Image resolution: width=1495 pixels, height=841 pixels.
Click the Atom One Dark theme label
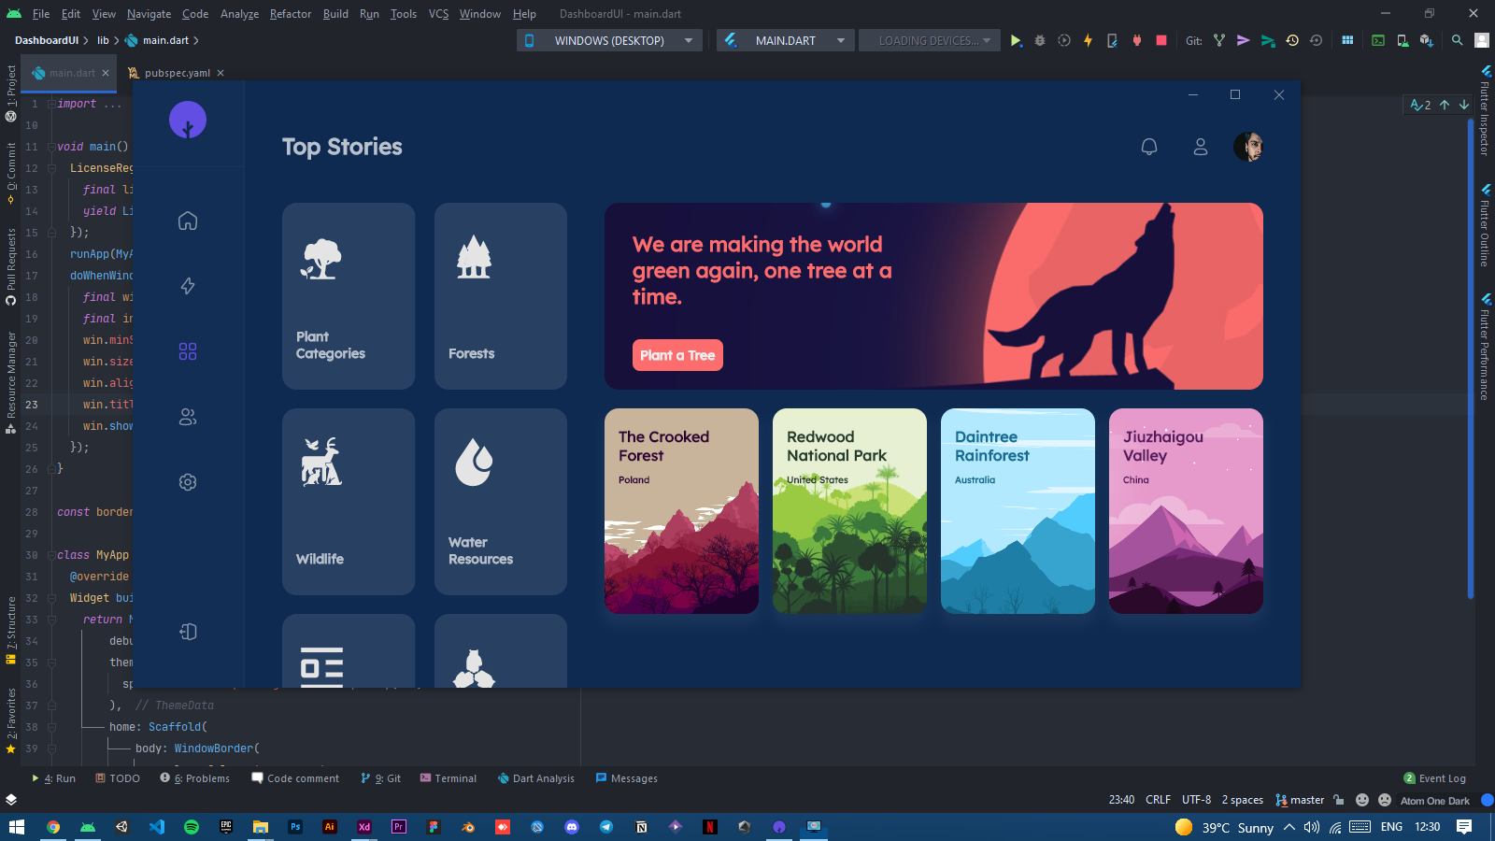1434,801
